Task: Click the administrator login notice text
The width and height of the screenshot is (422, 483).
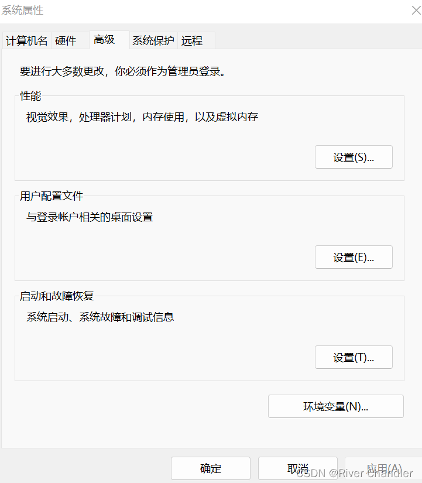Action: [x=123, y=71]
